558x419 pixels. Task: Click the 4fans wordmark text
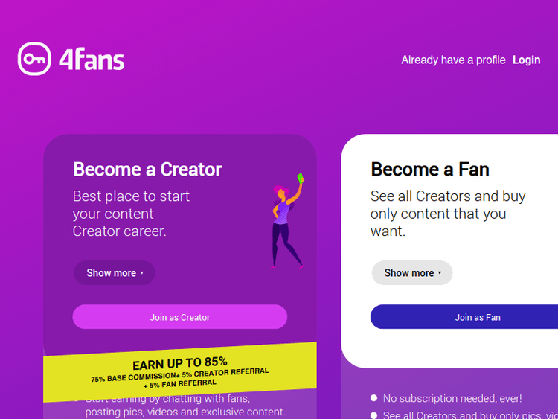pyautogui.click(x=92, y=60)
